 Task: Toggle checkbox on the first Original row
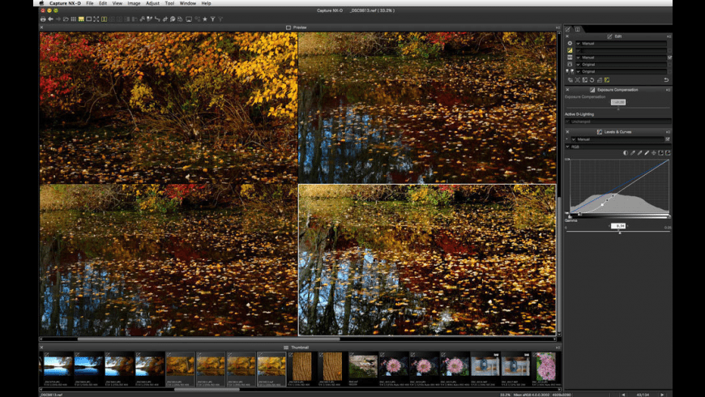tap(669, 64)
